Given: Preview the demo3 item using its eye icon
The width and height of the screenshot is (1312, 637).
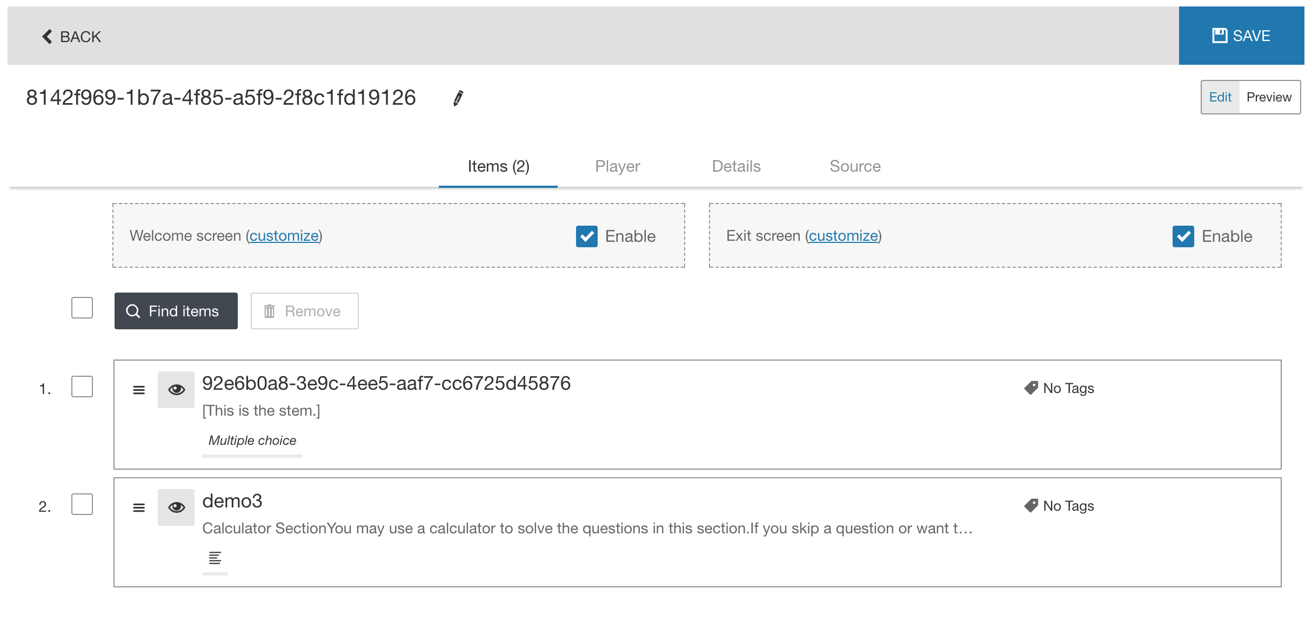Looking at the screenshot, I should click(x=176, y=507).
